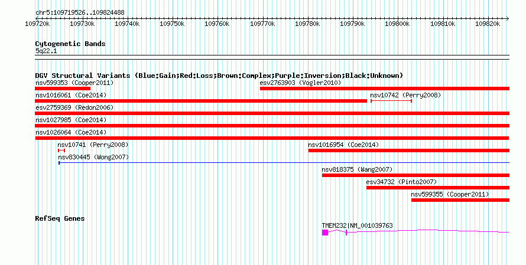This screenshot has width=526, height=265.
Task: Click the RefSeq Genes track title
Action: coord(60,218)
